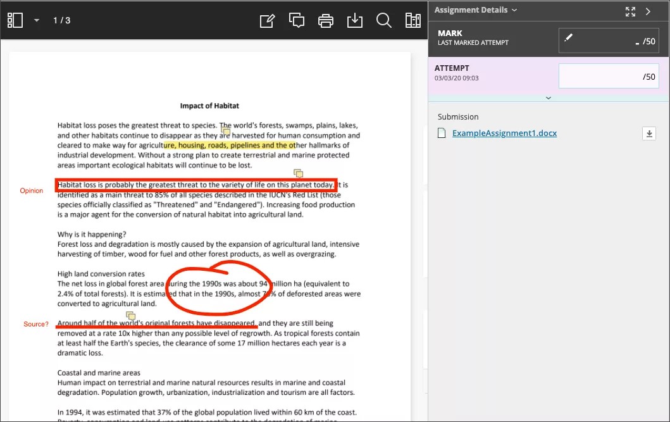Open the comments tool
The width and height of the screenshot is (670, 422).
point(297,20)
